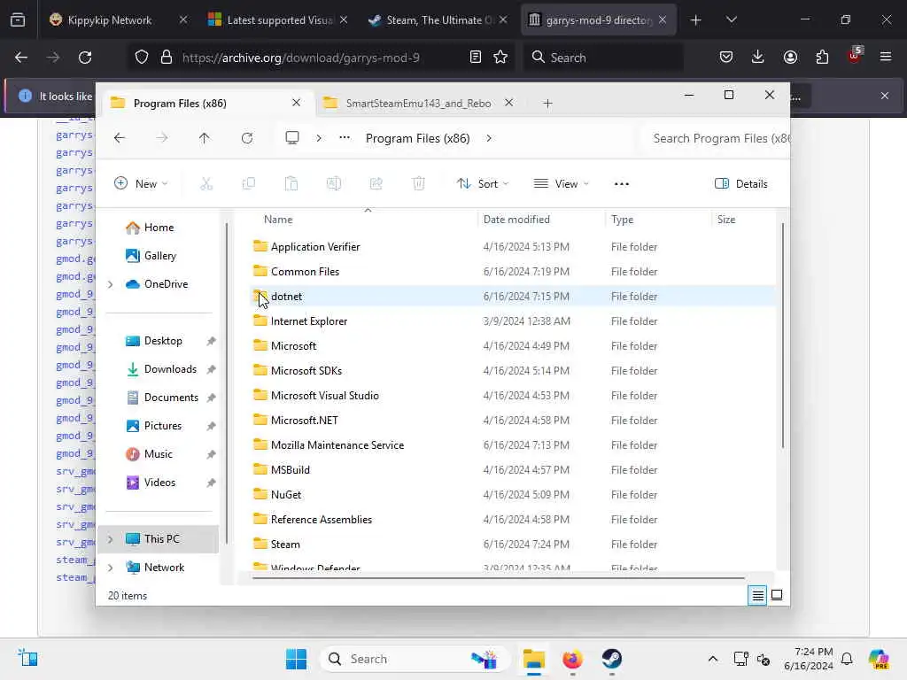Click the file list vertical scrollbar
This screenshot has width=907, height=680.
783,335
